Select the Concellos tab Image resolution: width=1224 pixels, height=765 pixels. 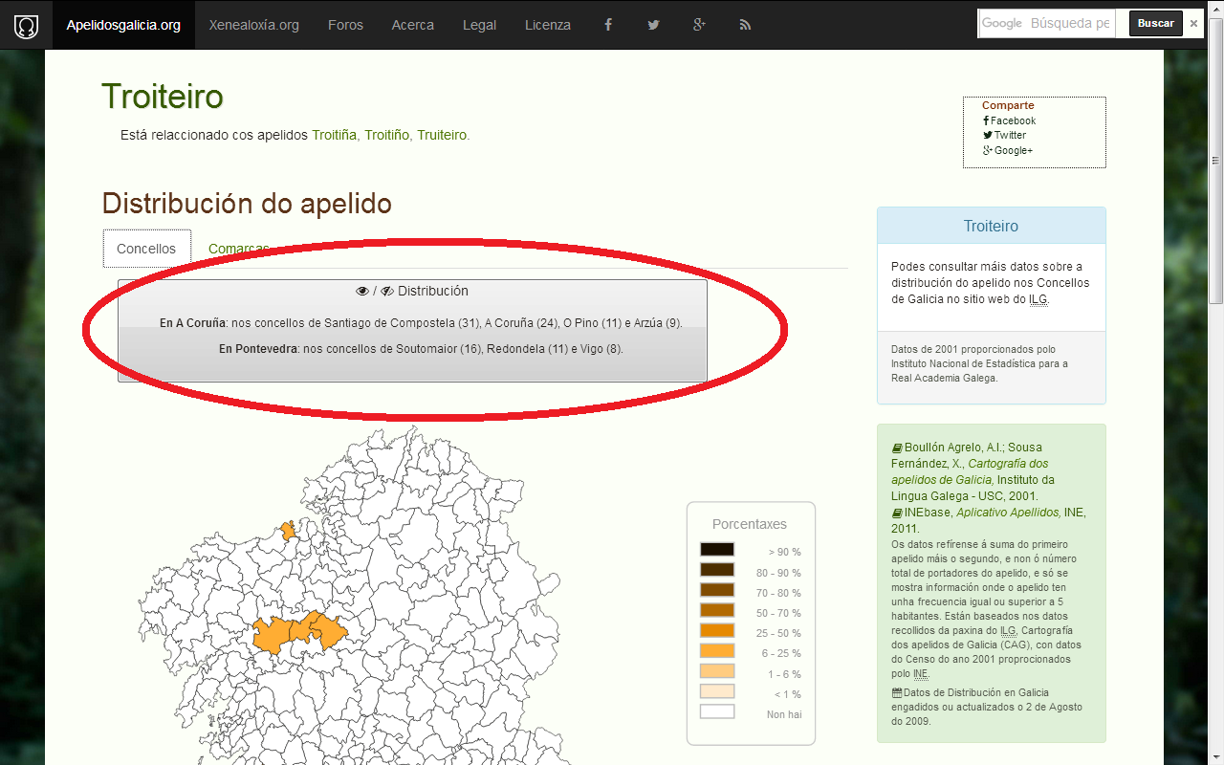point(146,249)
